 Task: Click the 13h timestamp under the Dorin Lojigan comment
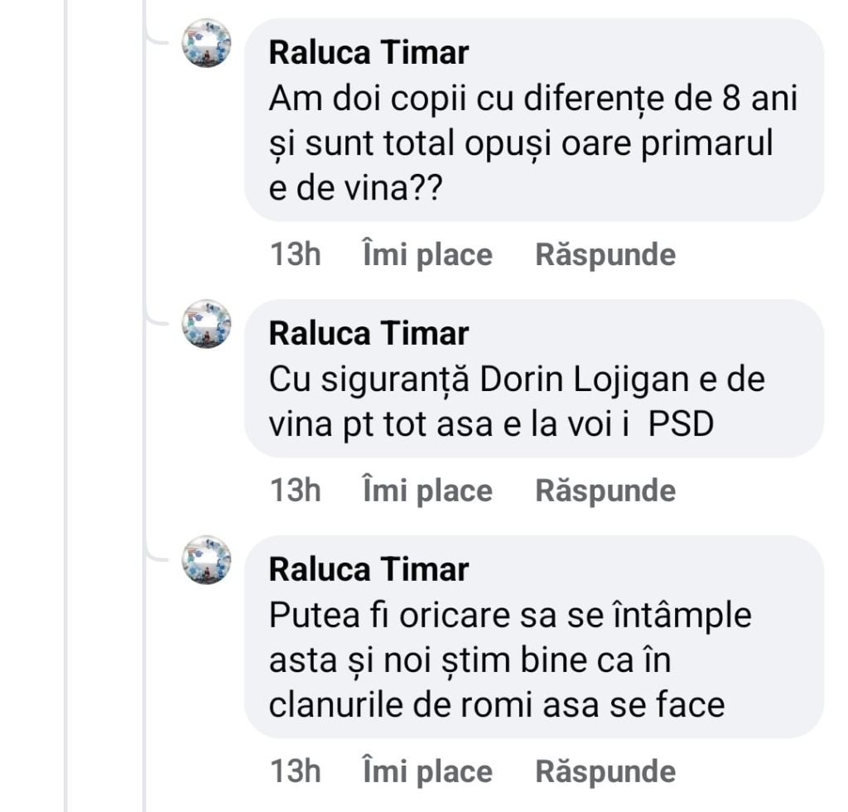(296, 491)
